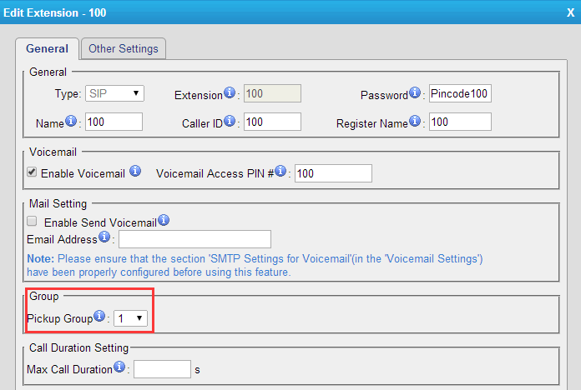Click the Caller ID input field

coord(272,122)
